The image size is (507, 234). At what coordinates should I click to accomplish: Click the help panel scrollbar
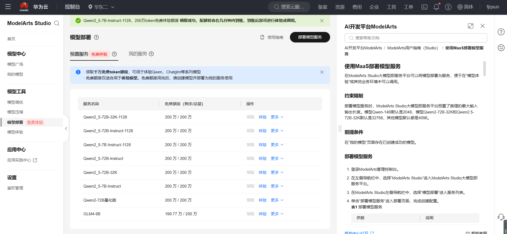[485, 69]
